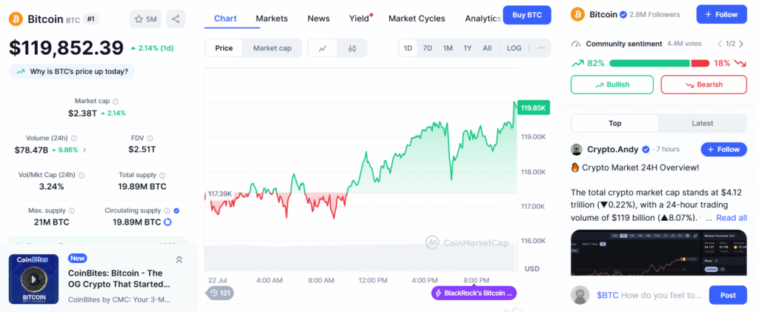Vote Bearish on sentiment
This screenshot has width=759, height=312.
coord(704,84)
